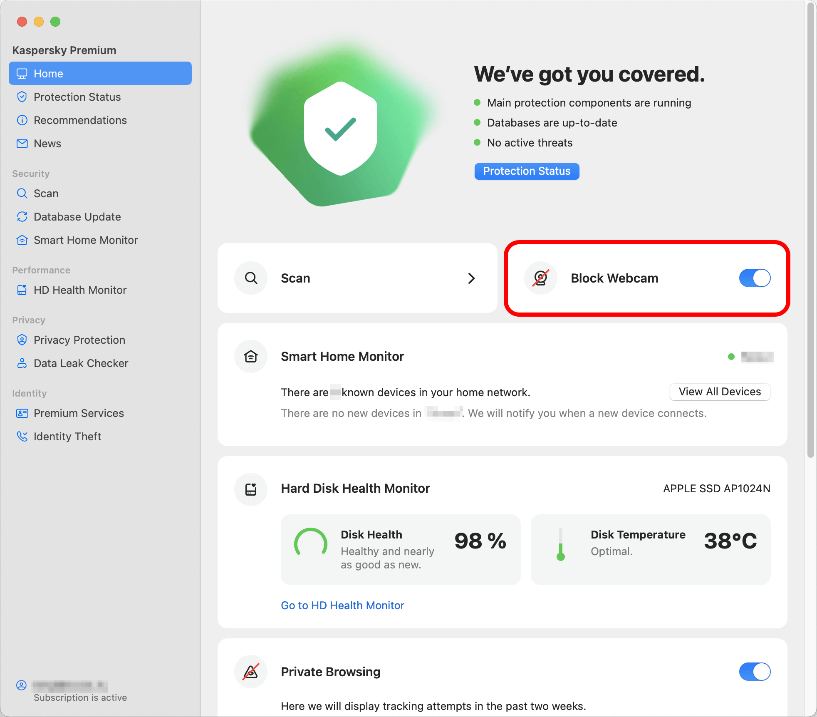Click green network status dot in Smart Home Monitor
The width and height of the screenshot is (817, 717).
731,357
